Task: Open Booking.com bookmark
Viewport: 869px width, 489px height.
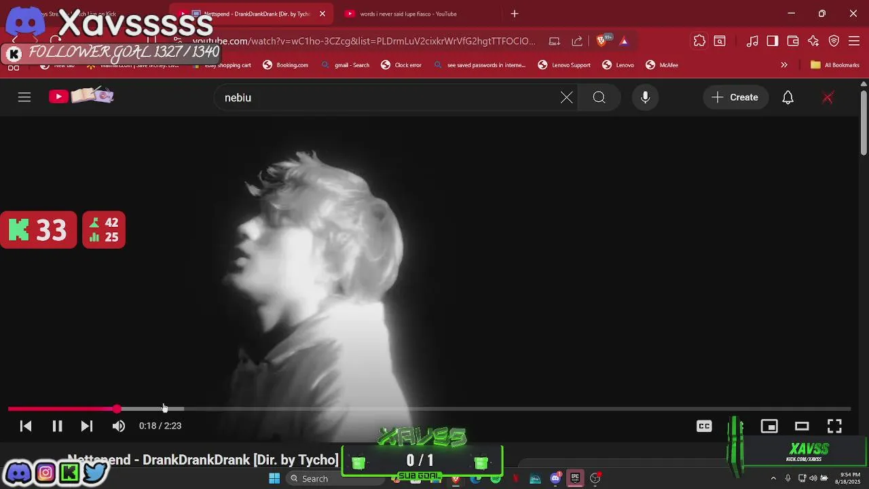Action: click(x=285, y=65)
